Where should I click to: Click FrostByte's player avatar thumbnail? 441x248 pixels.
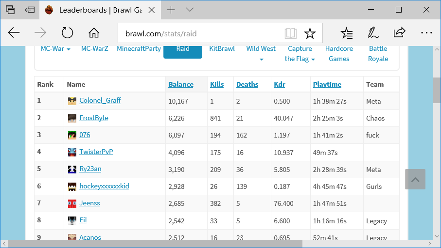point(72,118)
